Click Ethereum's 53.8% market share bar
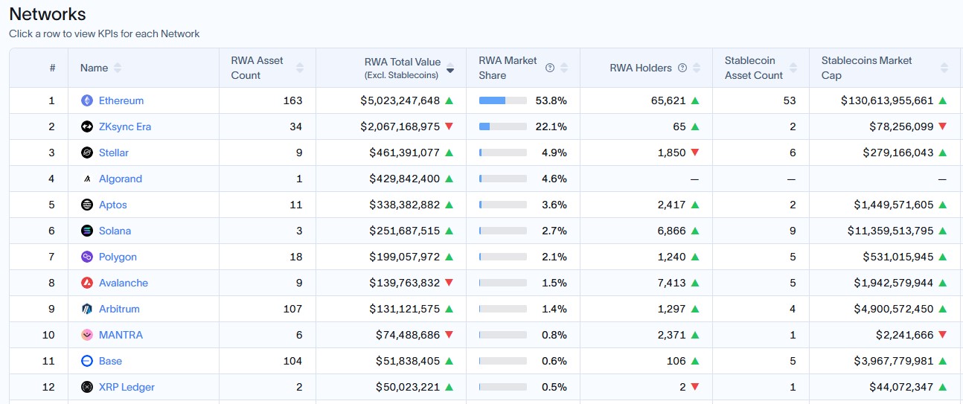963x404 pixels. coord(503,100)
